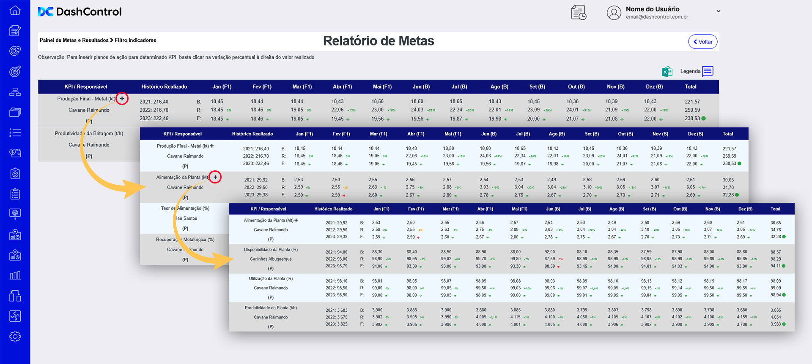812x364 pixels.
Task: Click the Relatório de Metas title
Action: (379, 41)
